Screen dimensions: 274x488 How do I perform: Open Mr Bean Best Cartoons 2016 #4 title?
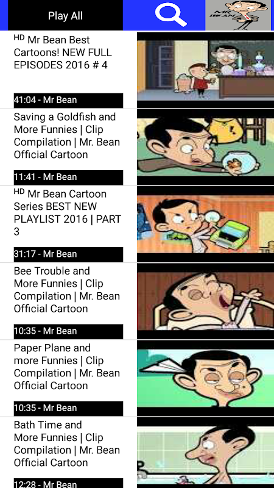tap(63, 52)
